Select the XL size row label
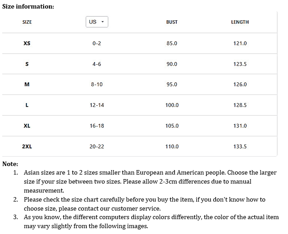The height and width of the screenshot is (234, 288). click(x=27, y=126)
